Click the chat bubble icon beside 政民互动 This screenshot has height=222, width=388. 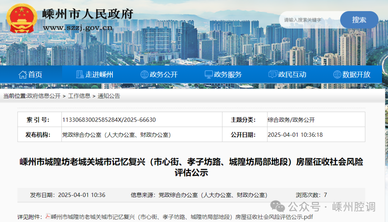[x=273, y=74]
